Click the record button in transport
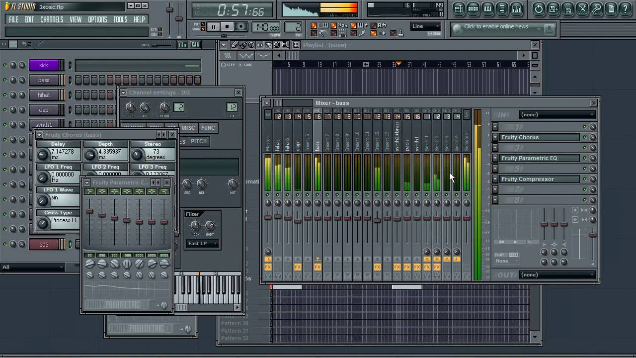636x358 pixels. click(241, 27)
